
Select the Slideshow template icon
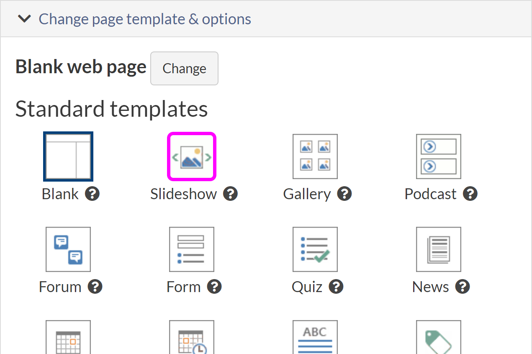[191, 156]
